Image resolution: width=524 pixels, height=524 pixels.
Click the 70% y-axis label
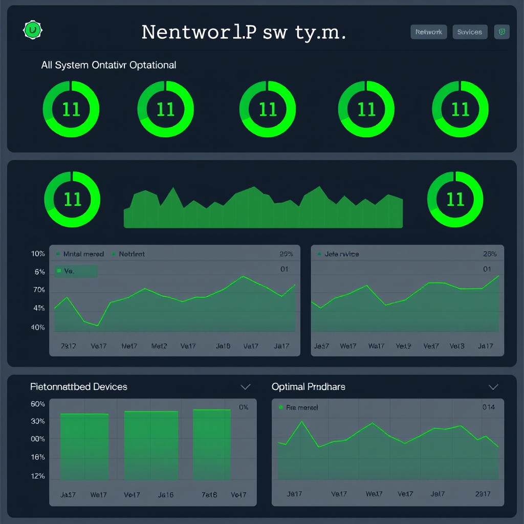tap(39, 290)
